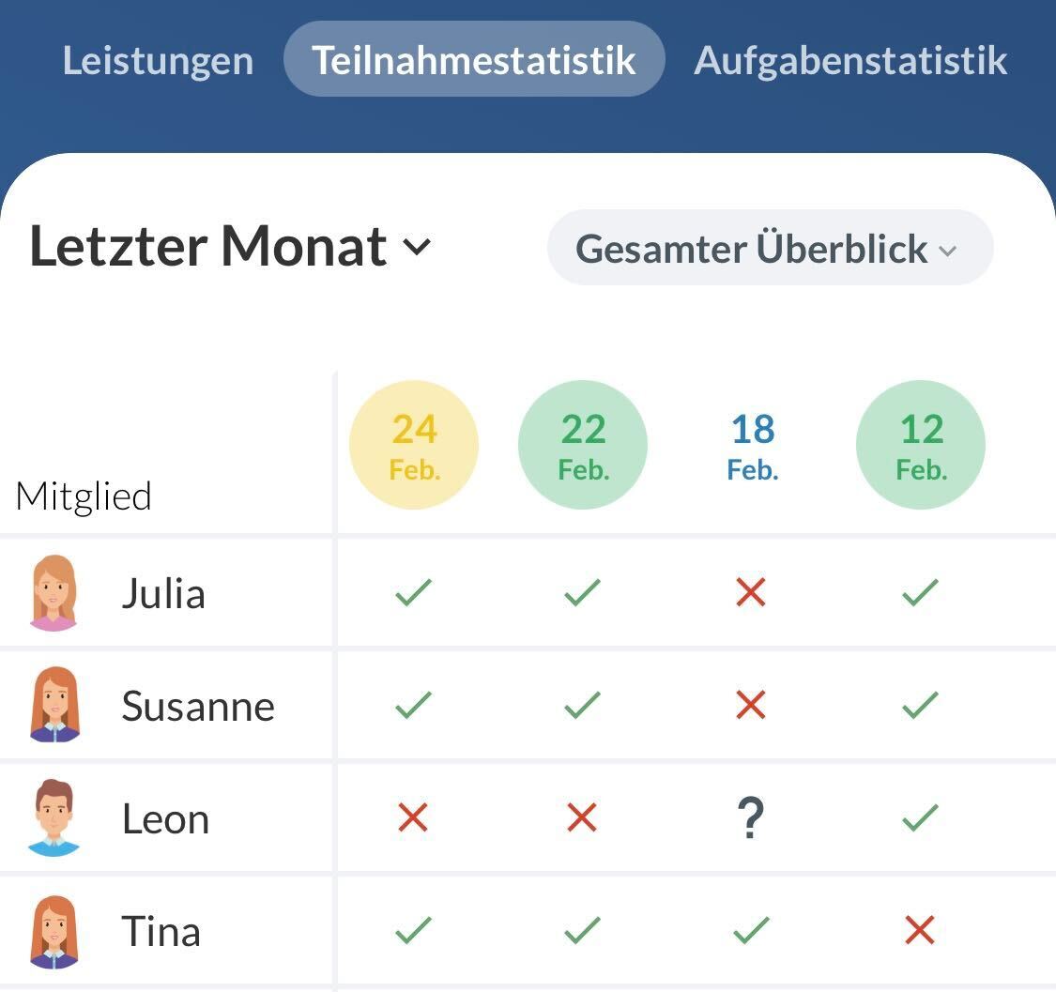Select the yellow 24 Feb. date circle
Viewport: 1056px width, 992px height.
414,444
